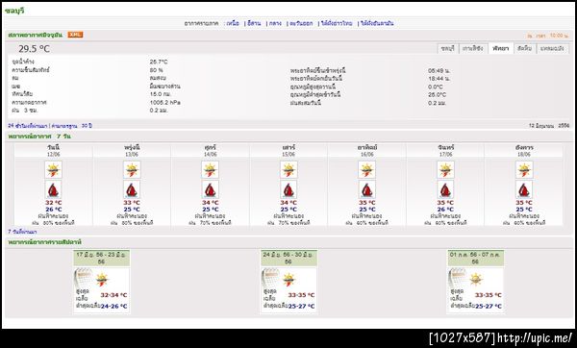Click the 01 ก.ค. 56 weekly date header
This screenshot has height=348, width=577.
pos(475,258)
